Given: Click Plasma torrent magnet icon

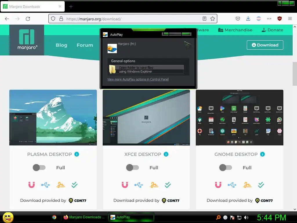Looking at the screenshot, I should point(31,185).
